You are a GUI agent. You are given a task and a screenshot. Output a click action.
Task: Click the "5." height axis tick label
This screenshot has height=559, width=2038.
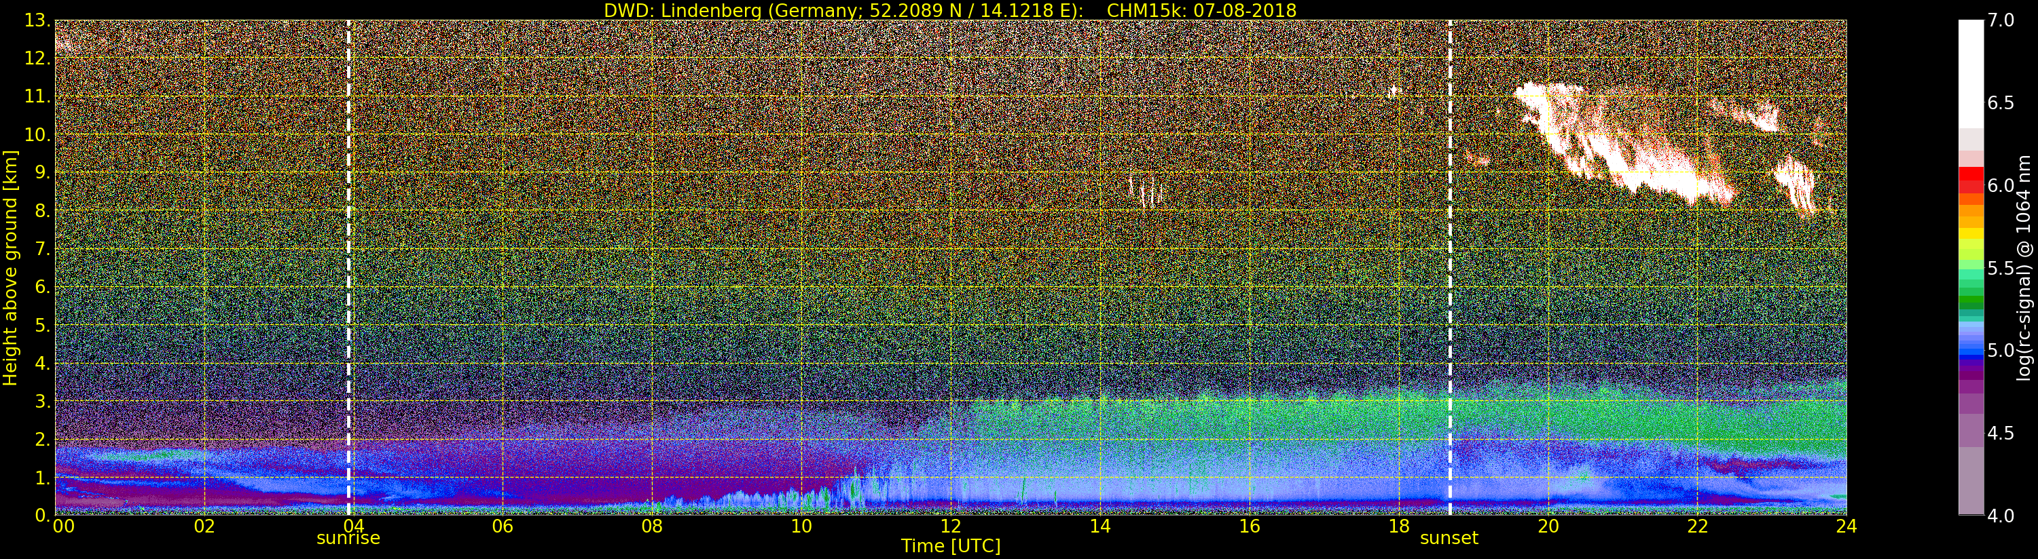(x=42, y=325)
